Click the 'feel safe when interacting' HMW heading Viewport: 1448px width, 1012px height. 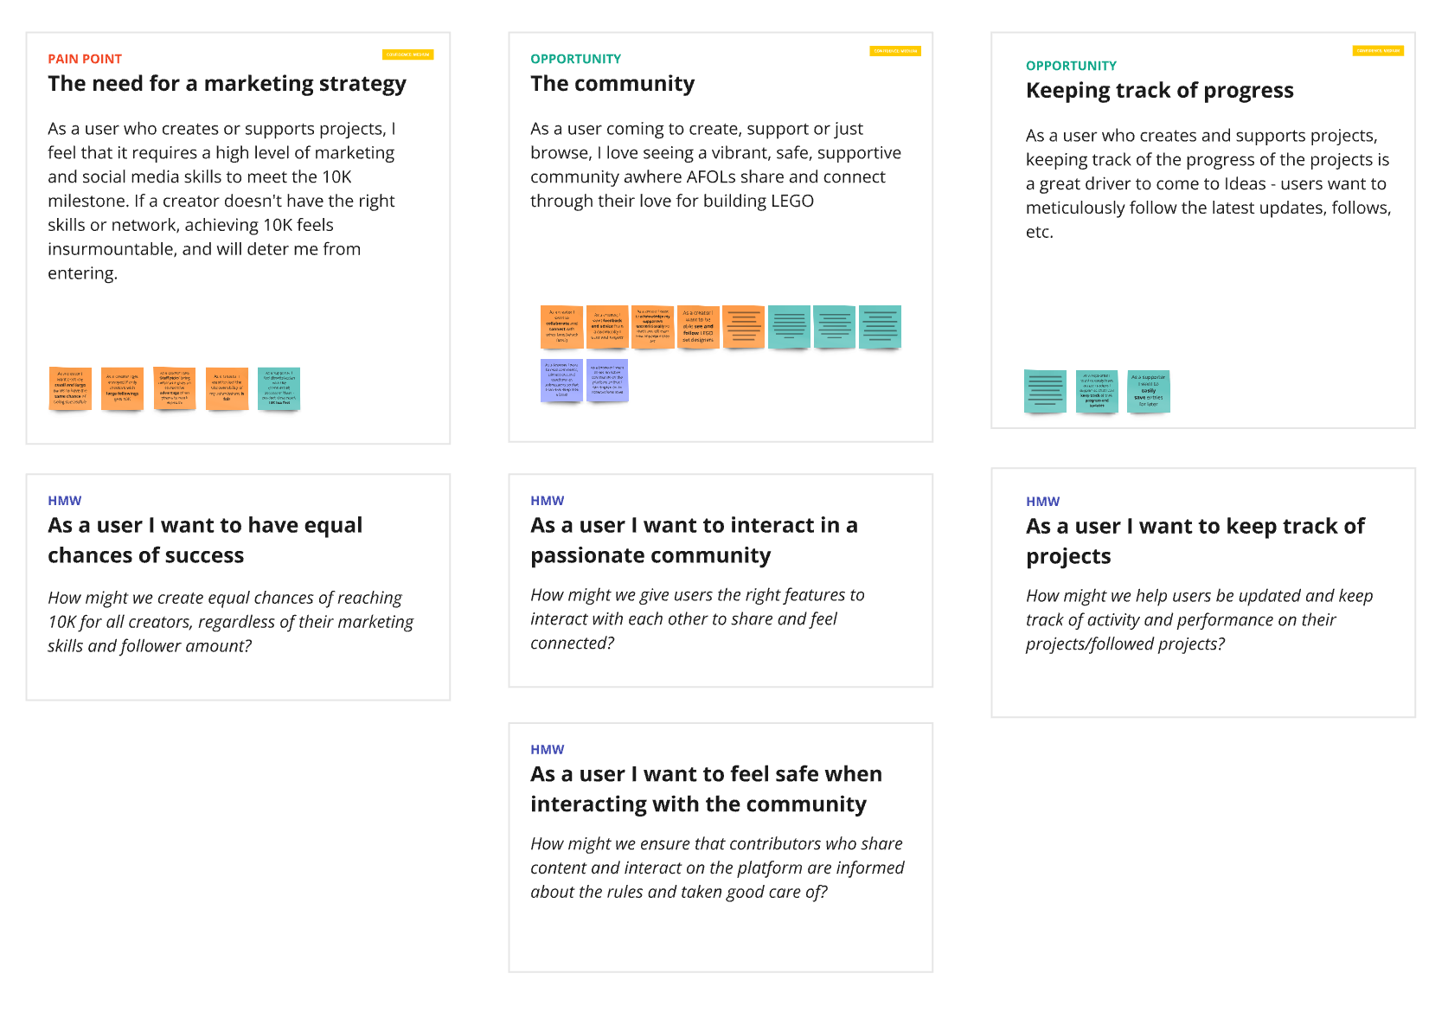706,789
